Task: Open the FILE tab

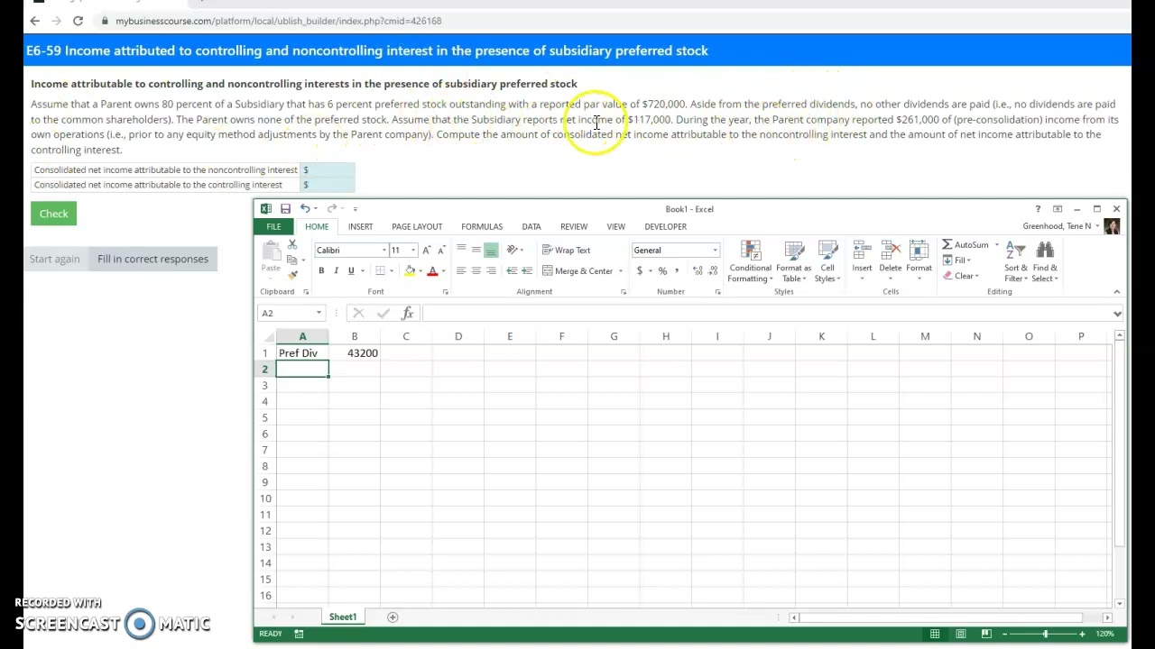Action: point(273,226)
